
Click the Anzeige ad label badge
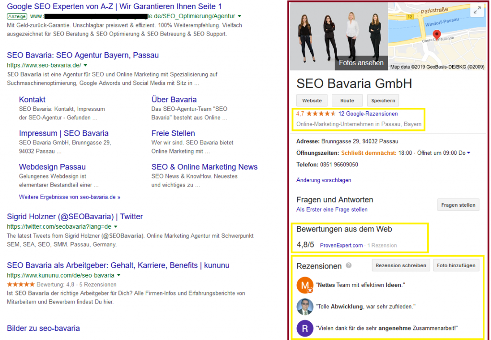pos(17,16)
